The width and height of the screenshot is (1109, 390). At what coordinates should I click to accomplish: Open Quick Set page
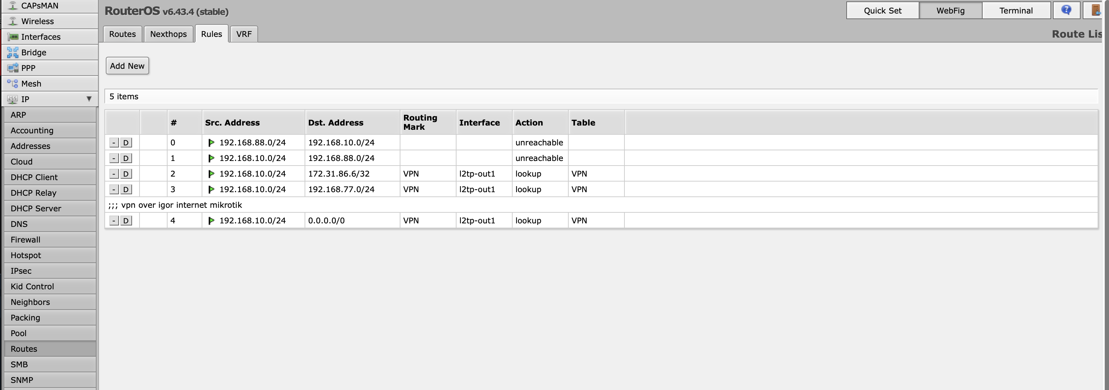click(x=882, y=11)
